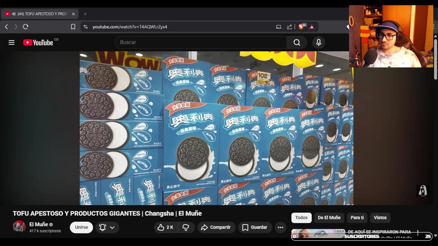Click the Oreo video player
Image resolution: width=438 pixels, height=246 pixels.
pos(217,128)
